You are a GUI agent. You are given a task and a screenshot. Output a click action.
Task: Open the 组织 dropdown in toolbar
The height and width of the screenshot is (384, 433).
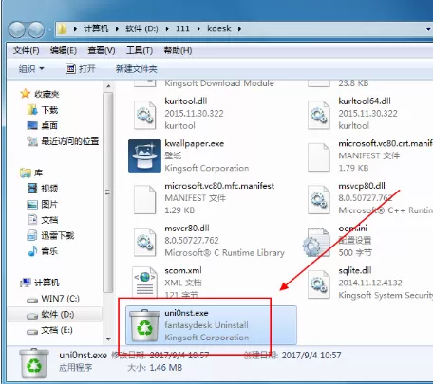[31, 68]
